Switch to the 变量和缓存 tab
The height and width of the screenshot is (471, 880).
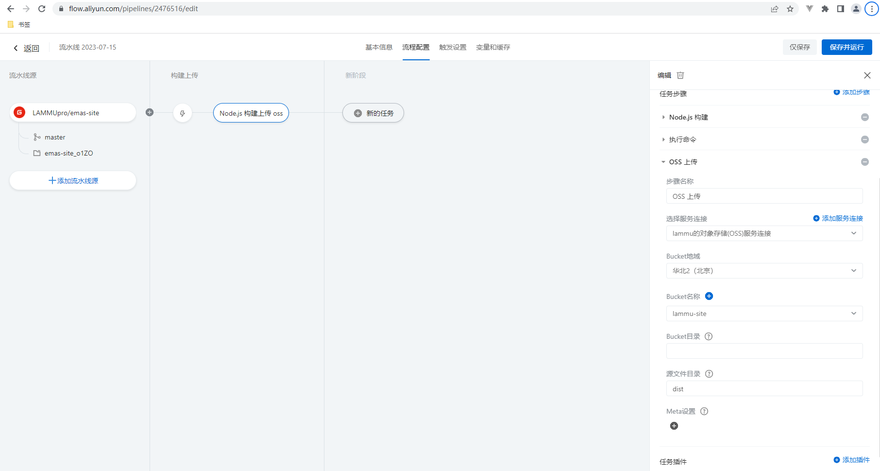(493, 47)
